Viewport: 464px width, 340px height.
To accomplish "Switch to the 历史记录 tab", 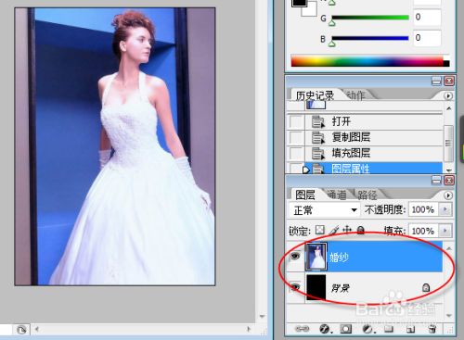I will (315, 95).
